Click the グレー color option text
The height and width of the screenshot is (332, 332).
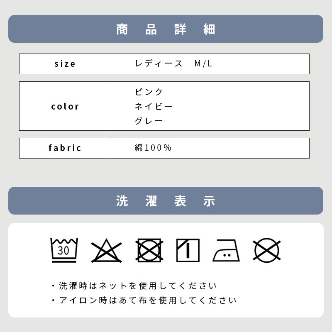click(x=149, y=121)
